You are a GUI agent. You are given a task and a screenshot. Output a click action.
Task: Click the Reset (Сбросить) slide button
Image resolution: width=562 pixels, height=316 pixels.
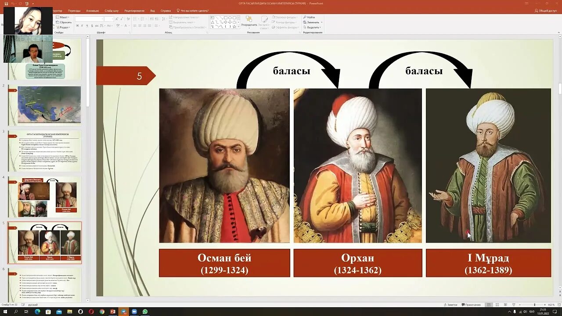(64, 22)
